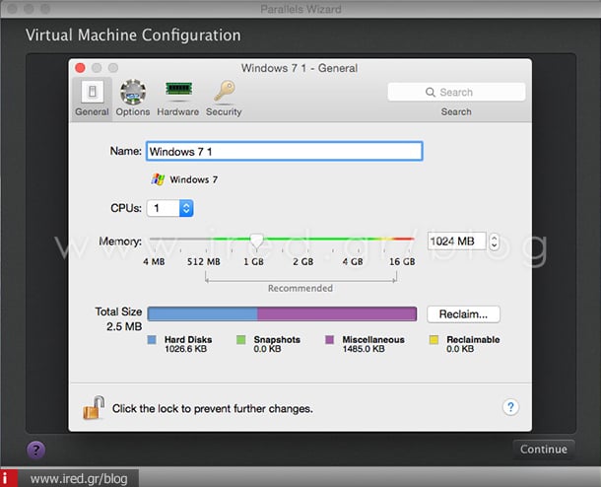Click the Windows 7 flag logo icon
The image size is (601, 487).
pyautogui.click(x=158, y=179)
